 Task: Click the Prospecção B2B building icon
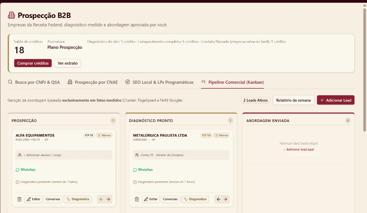tap(11, 15)
